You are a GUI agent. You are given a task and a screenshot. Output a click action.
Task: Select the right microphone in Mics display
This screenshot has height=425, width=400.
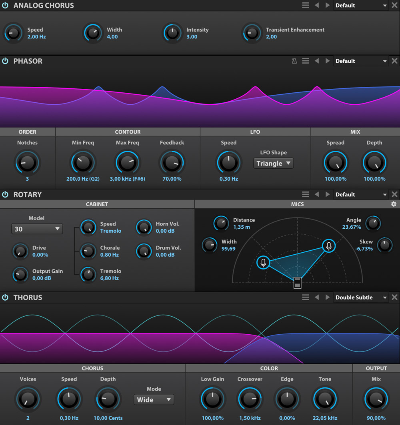pyautogui.click(x=329, y=246)
